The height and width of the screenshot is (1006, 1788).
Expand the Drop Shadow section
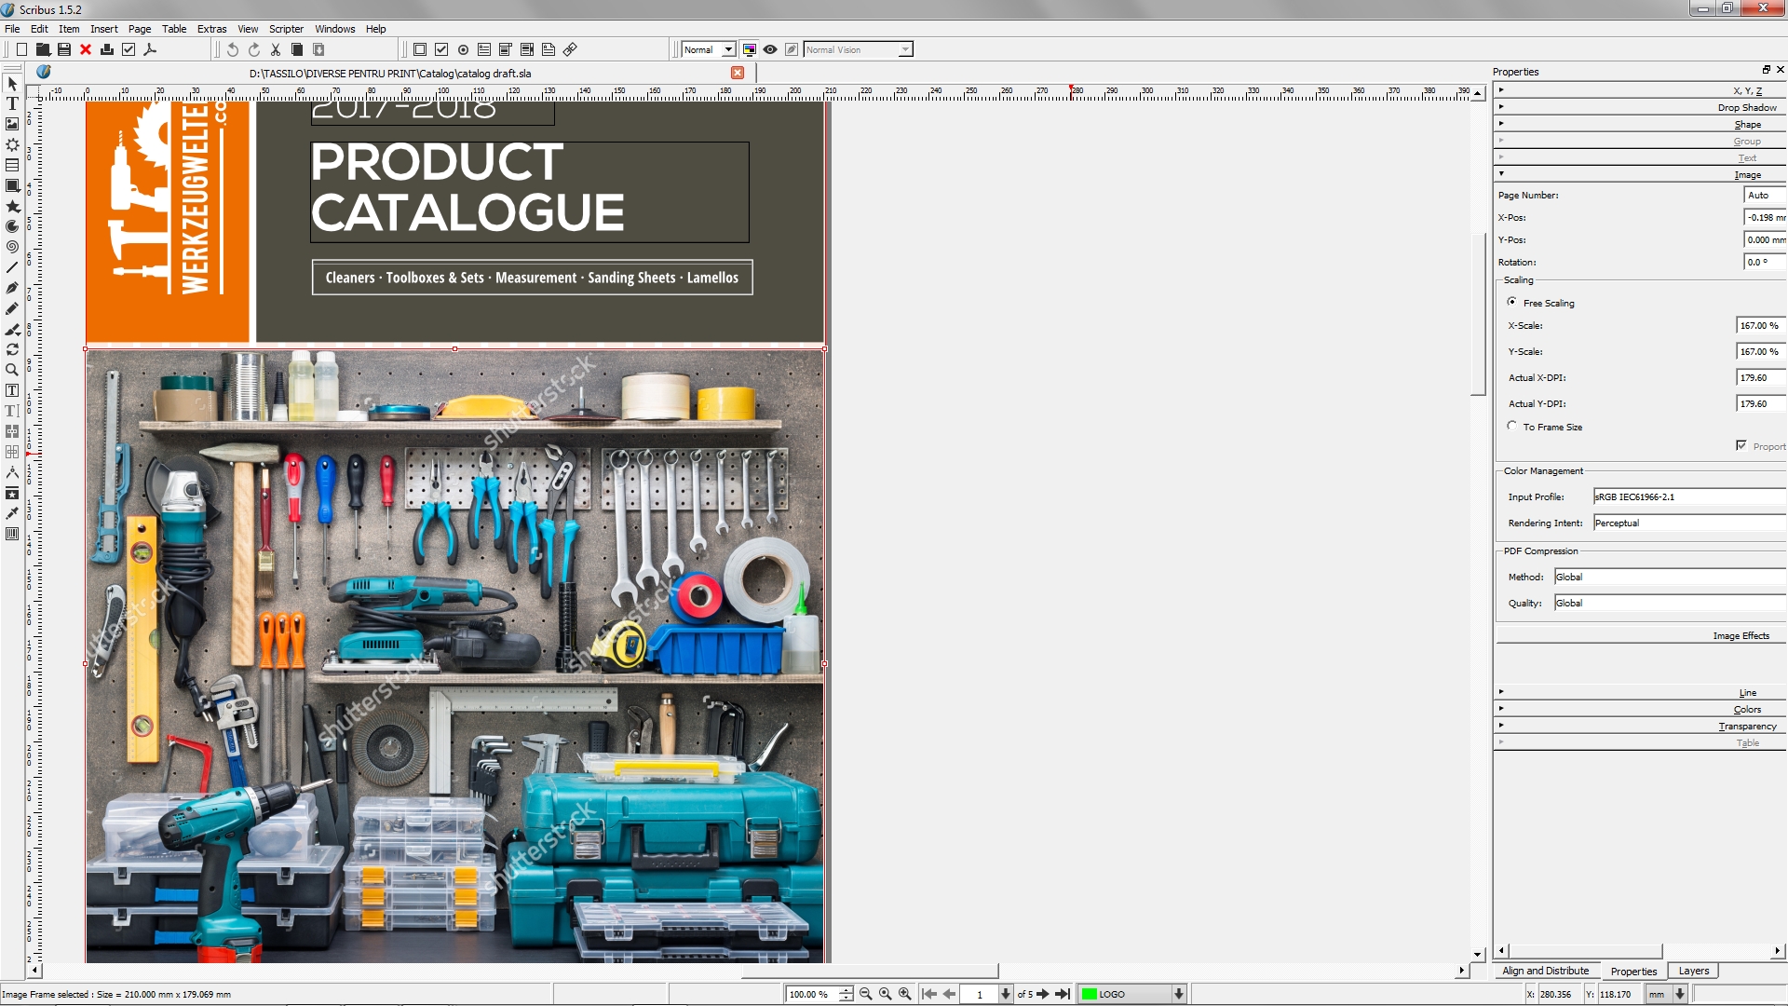pos(1639,107)
